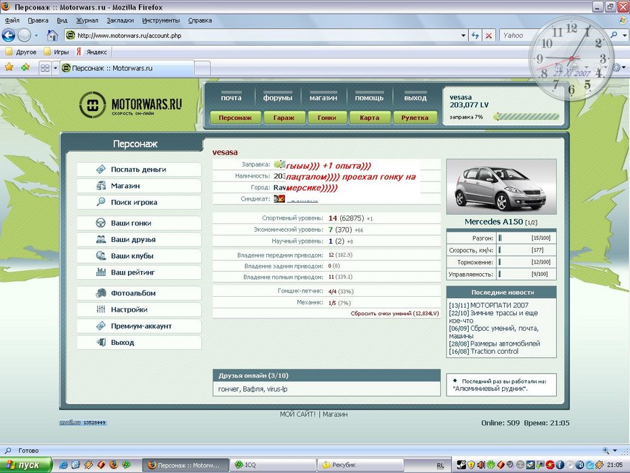
Task: Open the status bar zoom dropdown
Action: tap(614, 451)
